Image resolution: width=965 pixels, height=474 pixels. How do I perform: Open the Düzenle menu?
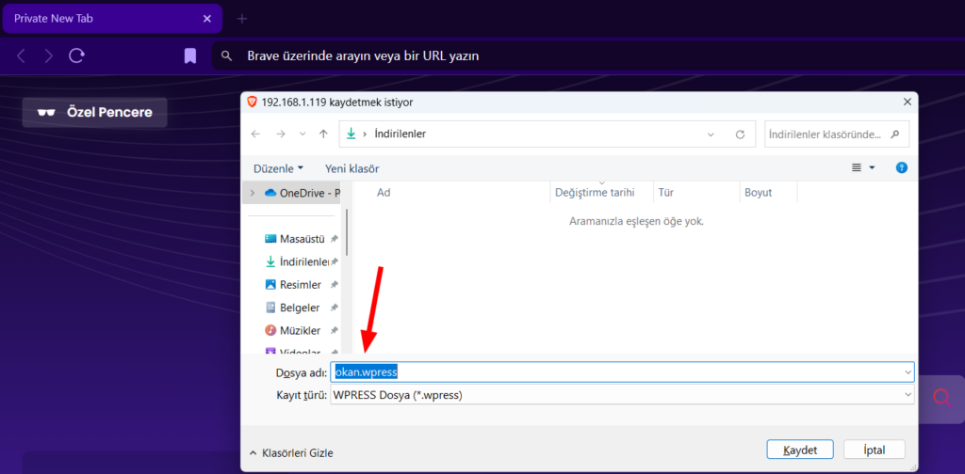pos(278,168)
